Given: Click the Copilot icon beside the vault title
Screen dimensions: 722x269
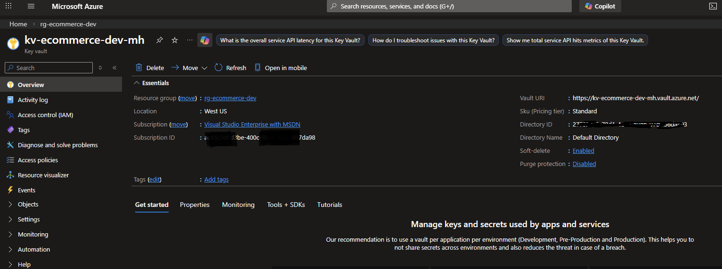Looking at the screenshot, I should (x=205, y=40).
